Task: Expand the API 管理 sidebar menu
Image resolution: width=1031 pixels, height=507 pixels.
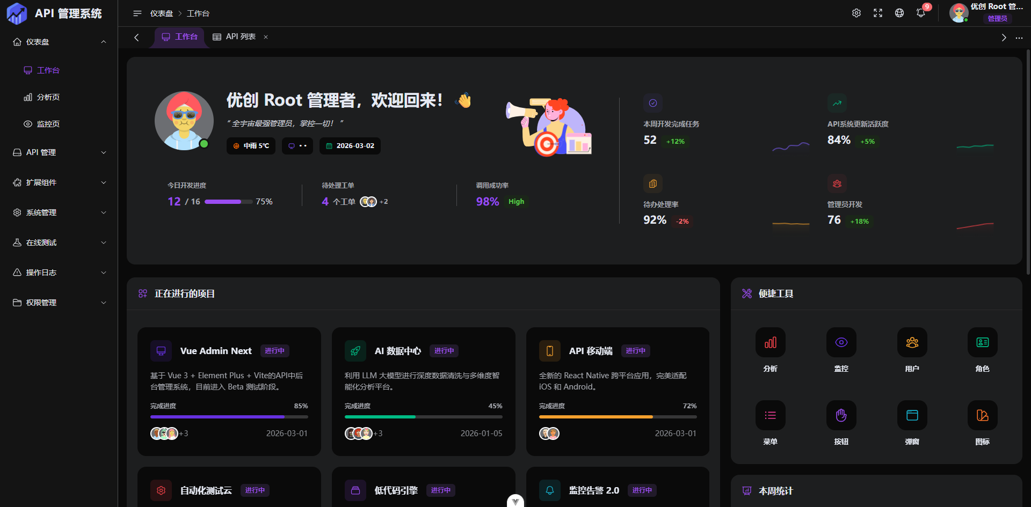Action: coord(59,152)
